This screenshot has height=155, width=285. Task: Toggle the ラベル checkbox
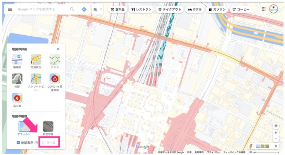(x=44, y=143)
